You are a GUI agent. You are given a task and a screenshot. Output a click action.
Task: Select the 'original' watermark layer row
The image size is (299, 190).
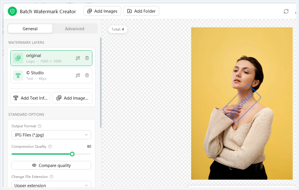pos(51,58)
